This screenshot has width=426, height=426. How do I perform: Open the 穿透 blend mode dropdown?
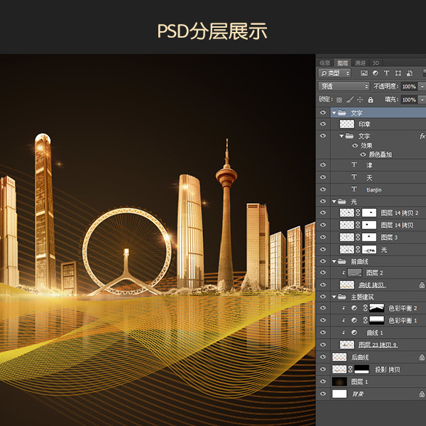click(344, 87)
